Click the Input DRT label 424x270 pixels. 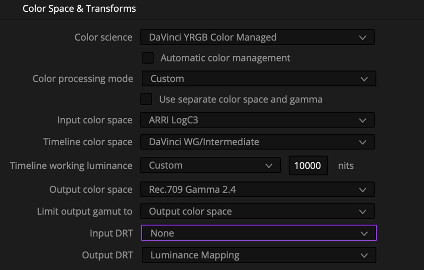pyautogui.click(x=111, y=233)
